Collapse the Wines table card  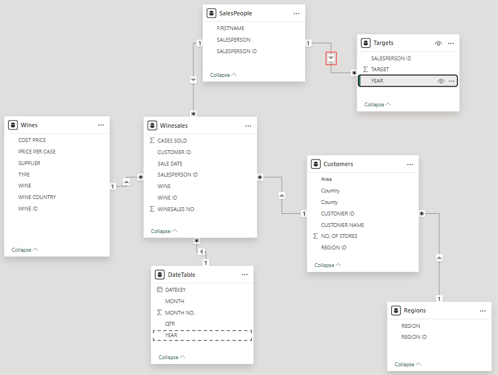pos(25,250)
